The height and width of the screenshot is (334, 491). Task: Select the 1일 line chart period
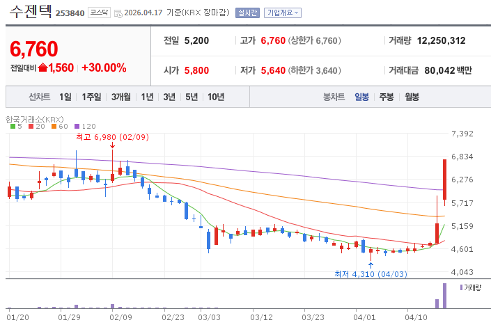65,97
